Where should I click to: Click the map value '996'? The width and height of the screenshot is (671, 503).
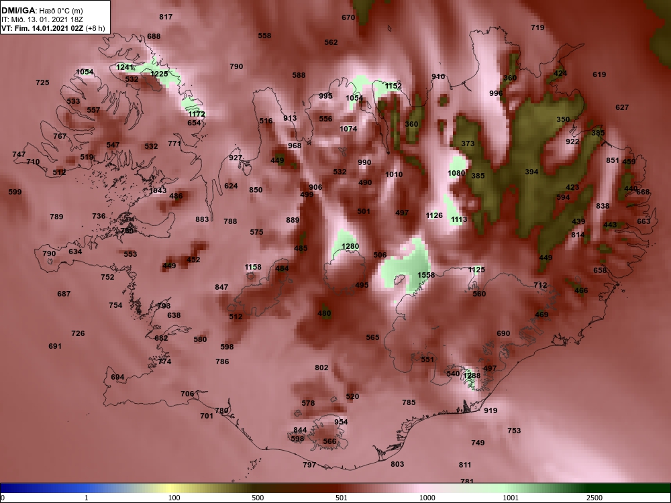[496, 93]
